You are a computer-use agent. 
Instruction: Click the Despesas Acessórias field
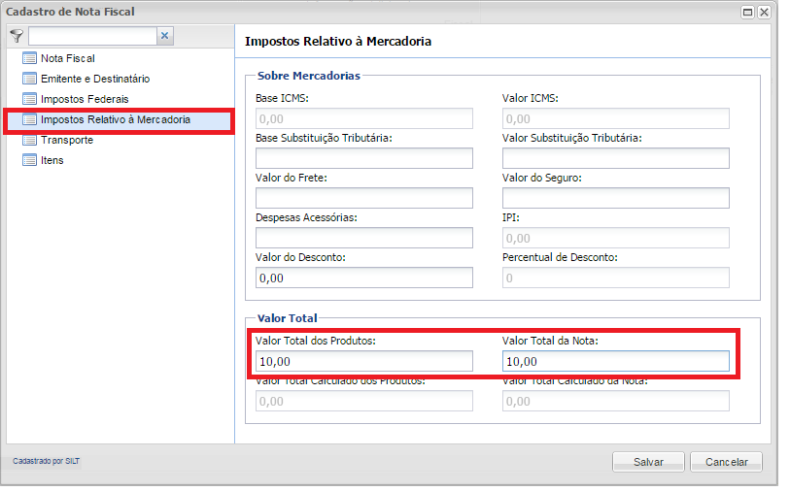(363, 238)
